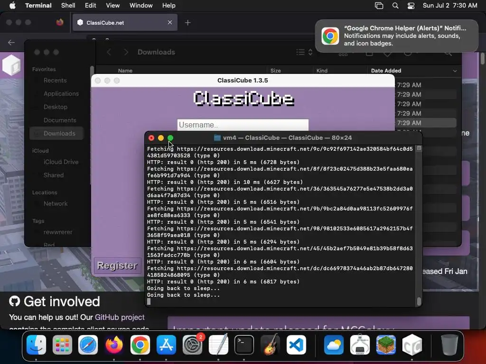Click inside the Username field
Image resolution: width=486 pixels, height=364 pixels.
[x=243, y=125]
